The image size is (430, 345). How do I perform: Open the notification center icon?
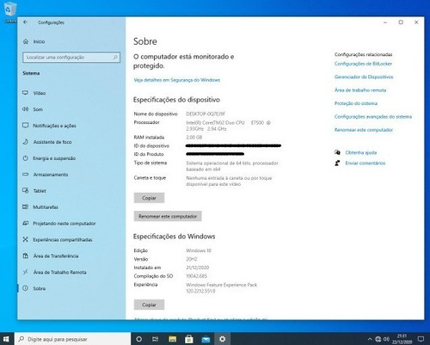point(421,339)
